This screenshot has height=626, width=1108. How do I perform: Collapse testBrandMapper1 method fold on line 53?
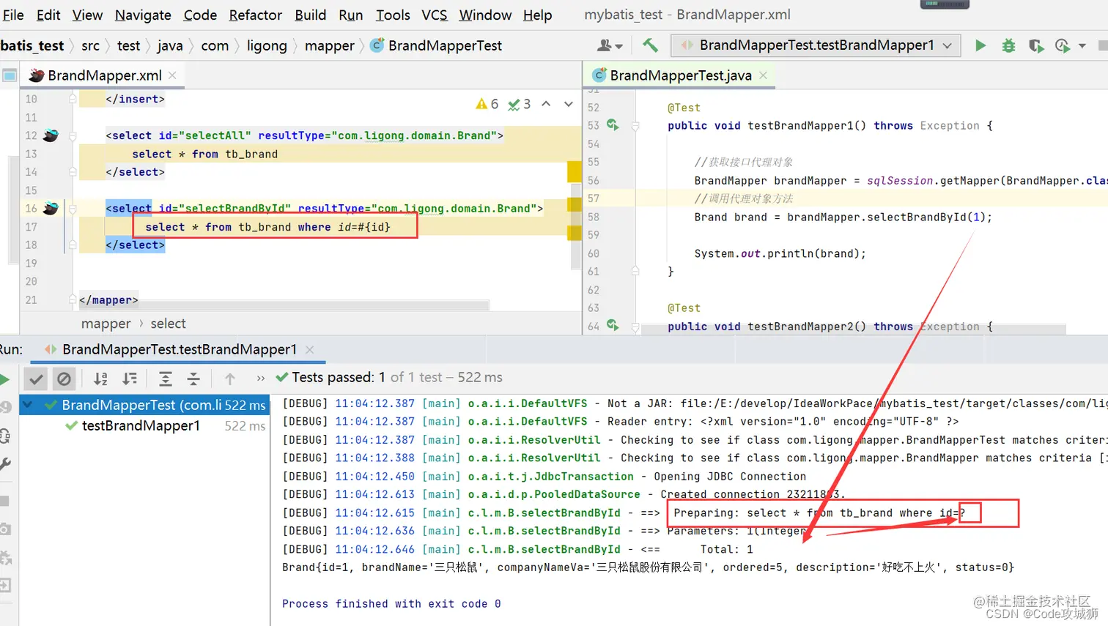click(635, 126)
